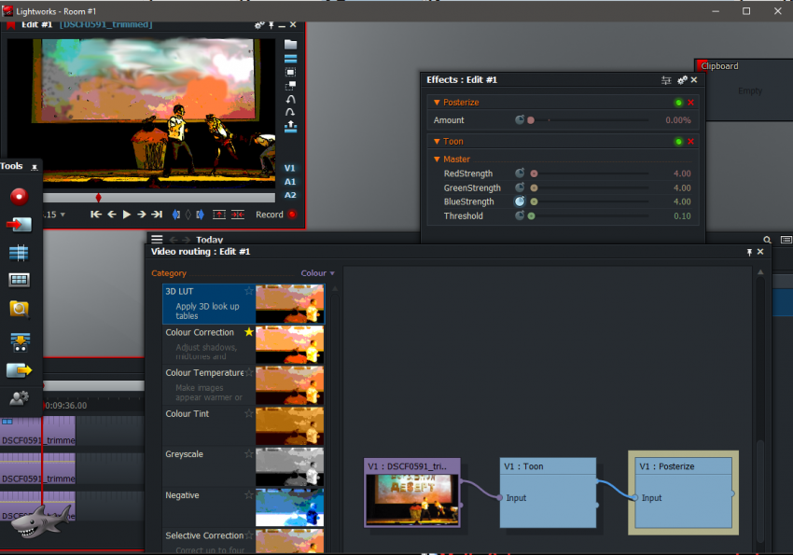Click the sliders icon in Effects panel header

[x=666, y=80]
